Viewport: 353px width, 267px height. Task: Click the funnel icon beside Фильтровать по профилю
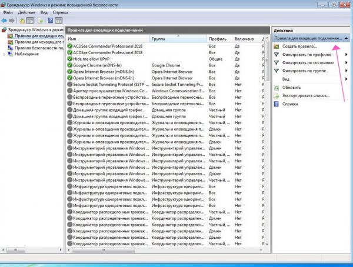click(x=277, y=55)
